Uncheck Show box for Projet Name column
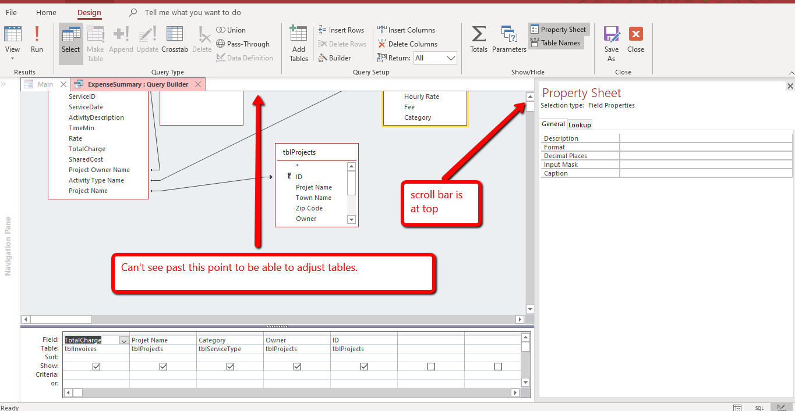This screenshot has width=795, height=411. click(x=164, y=366)
